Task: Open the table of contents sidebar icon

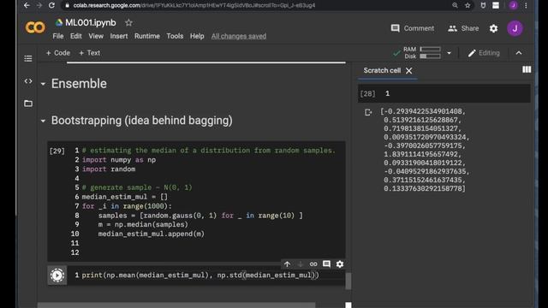Action: [28, 58]
